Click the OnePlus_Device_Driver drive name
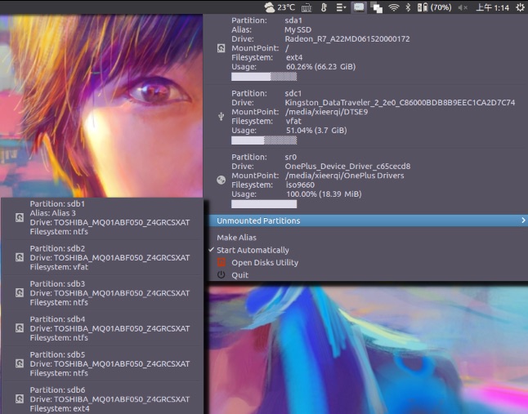528x414 pixels. click(347, 167)
